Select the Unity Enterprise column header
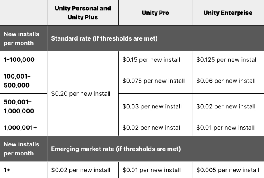Viewport: 264px width, 178px height. pyautogui.click(x=228, y=13)
